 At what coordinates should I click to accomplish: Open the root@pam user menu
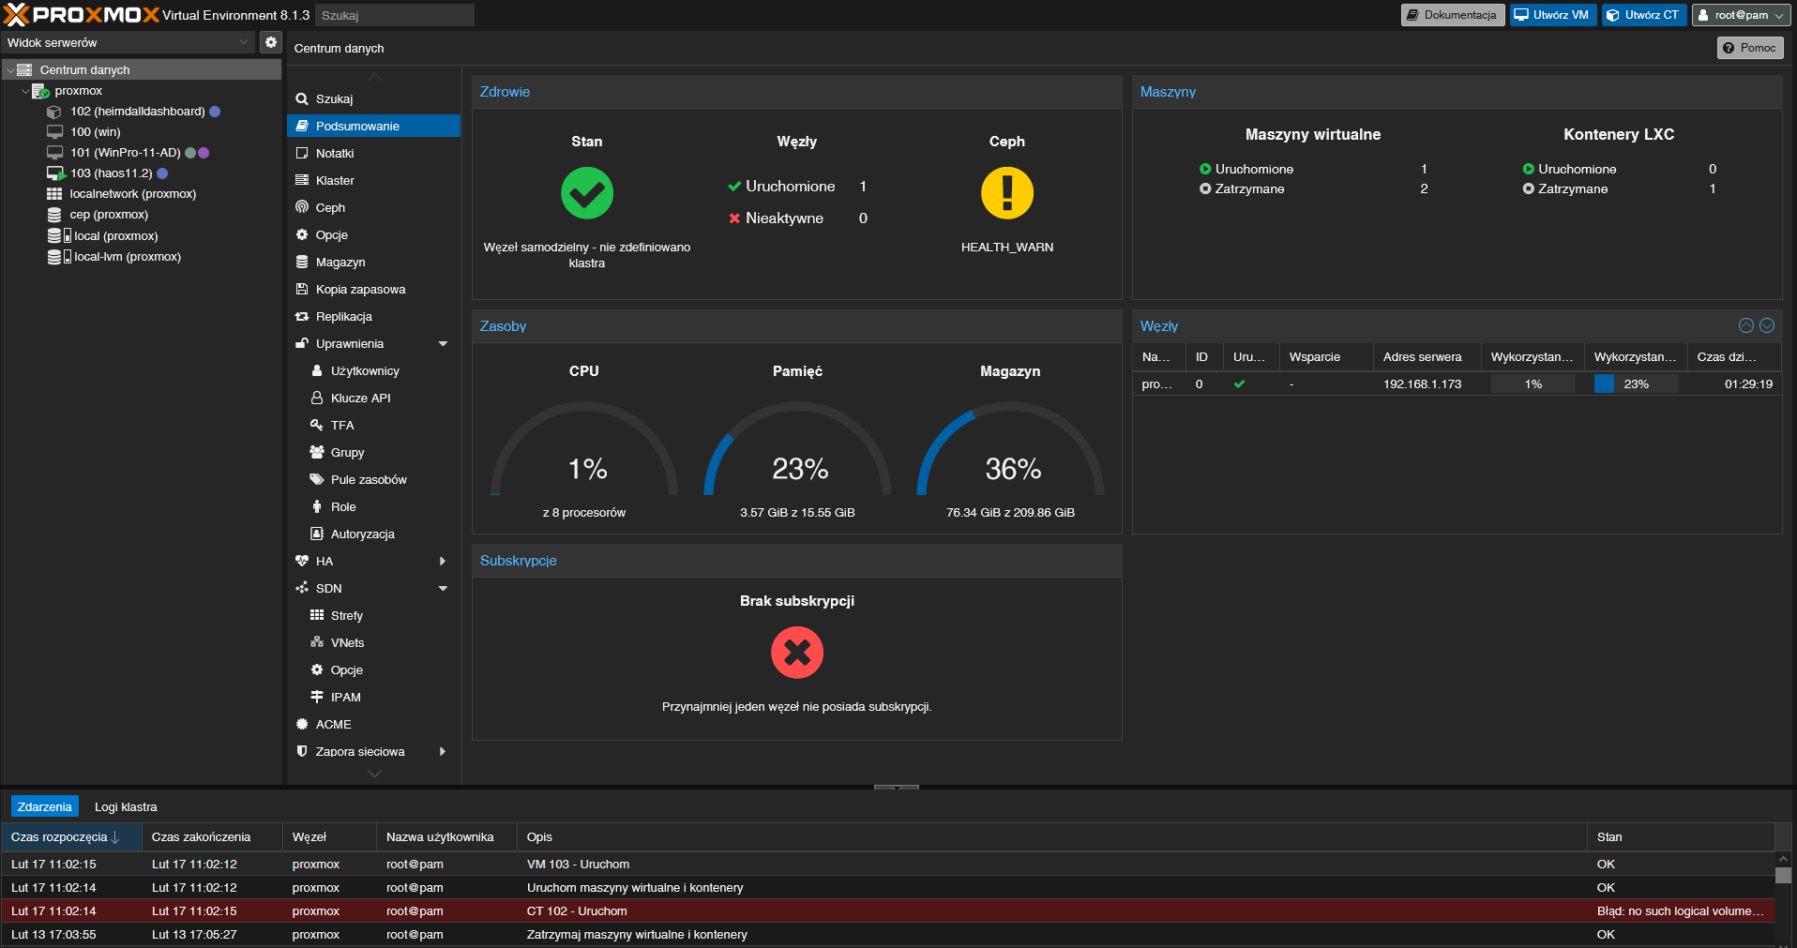[1741, 15]
